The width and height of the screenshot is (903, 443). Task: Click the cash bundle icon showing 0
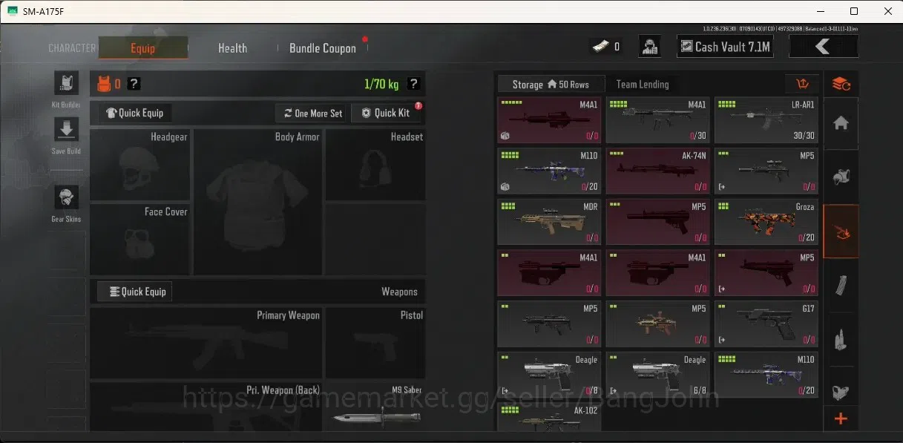click(x=599, y=47)
